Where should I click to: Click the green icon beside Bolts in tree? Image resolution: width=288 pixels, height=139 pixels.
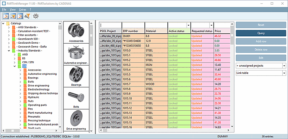(25, 82)
